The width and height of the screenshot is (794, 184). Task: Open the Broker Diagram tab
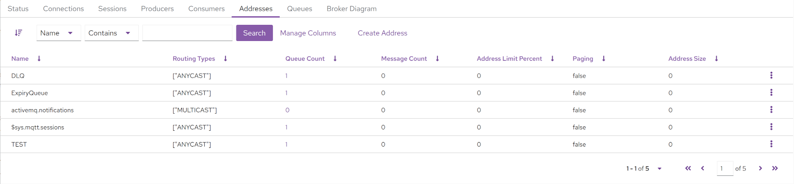pyautogui.click(x=352, y=9)
